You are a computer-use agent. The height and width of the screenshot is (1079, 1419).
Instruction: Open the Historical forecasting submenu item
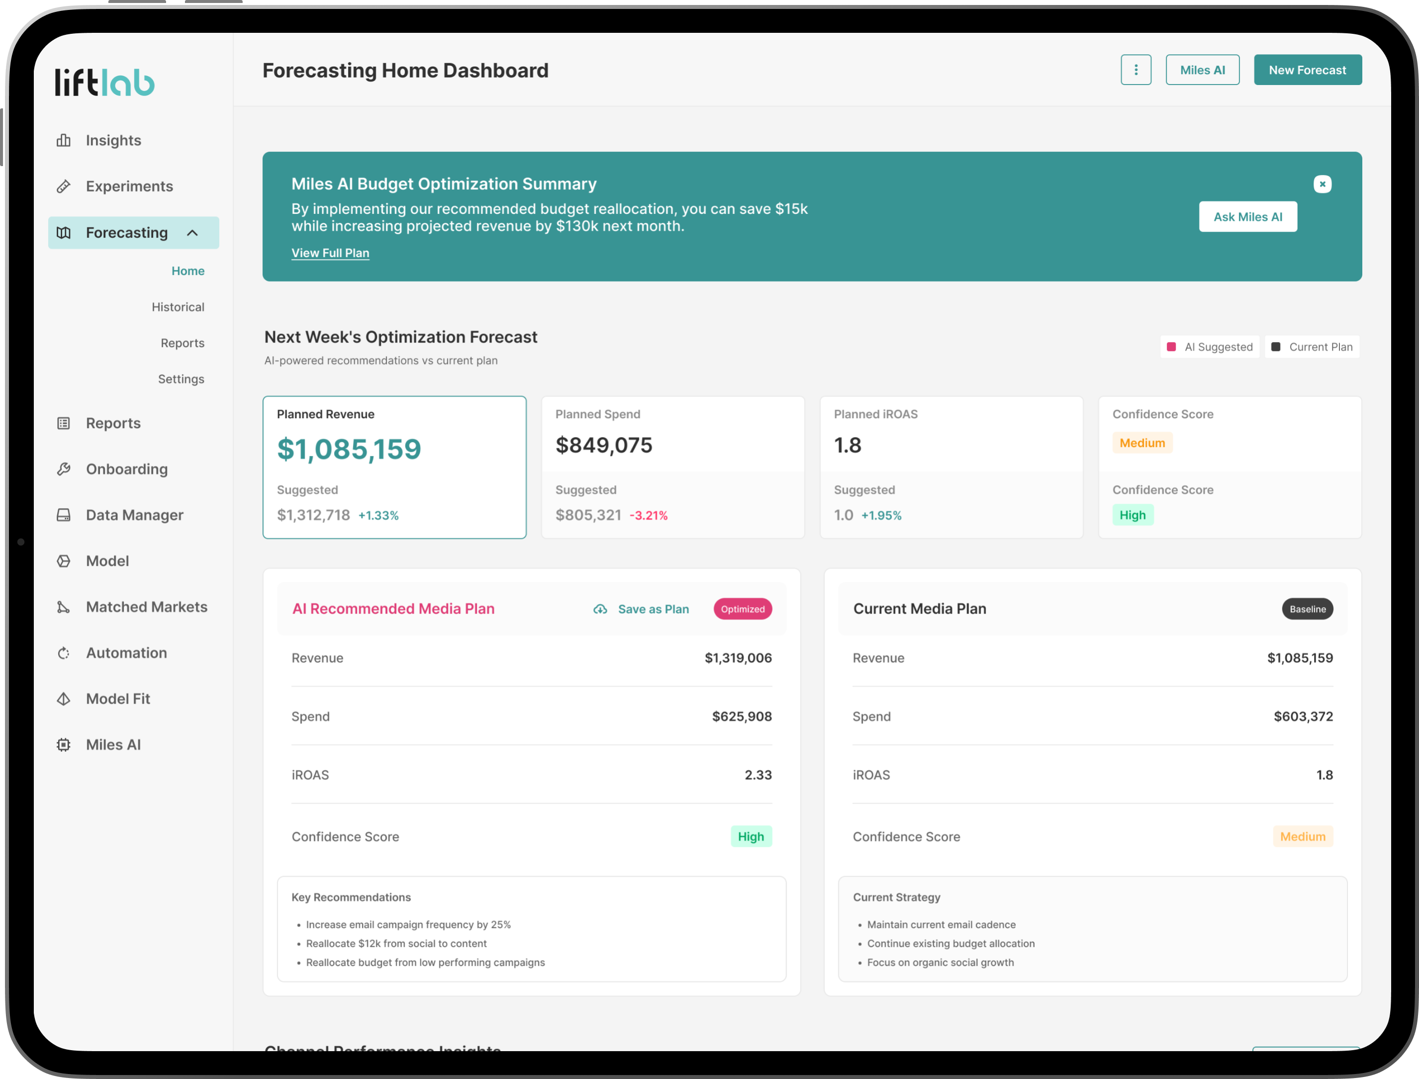pyautogui.click(x=178, y=307)
